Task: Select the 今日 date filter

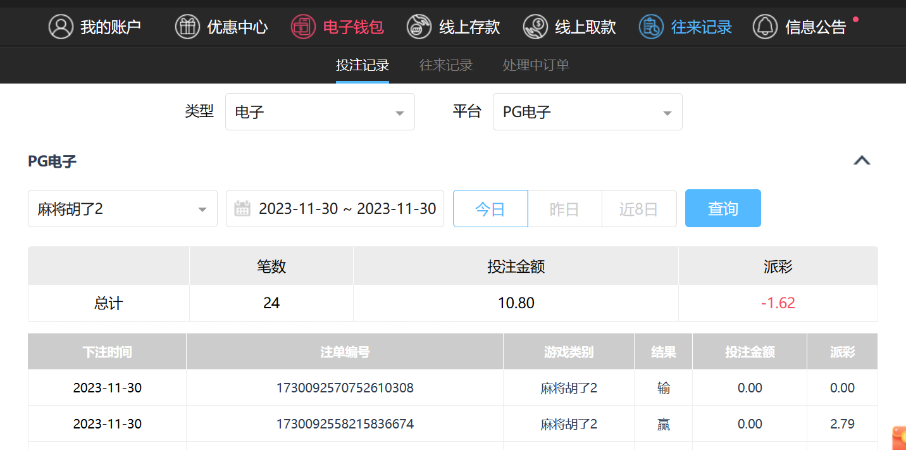Action: (x=490, y=209)
